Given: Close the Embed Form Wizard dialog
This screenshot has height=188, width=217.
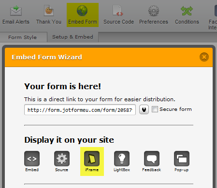Looking at the screenshot, I should [204, 57].
